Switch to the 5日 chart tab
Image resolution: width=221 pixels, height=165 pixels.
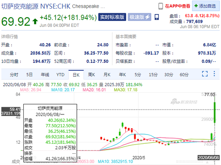pyautogui.click(x=29, y=75)
